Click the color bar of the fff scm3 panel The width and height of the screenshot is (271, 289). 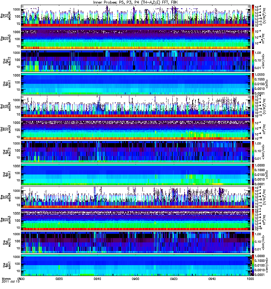coord(253,220)
